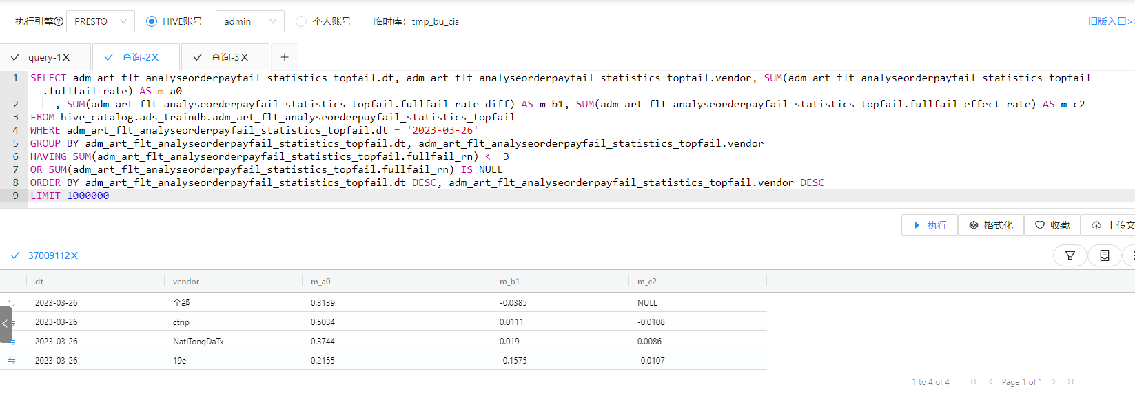Expand the admin account dropdown
Viewport: 1135px width, 420px height.
pos(249,21)
